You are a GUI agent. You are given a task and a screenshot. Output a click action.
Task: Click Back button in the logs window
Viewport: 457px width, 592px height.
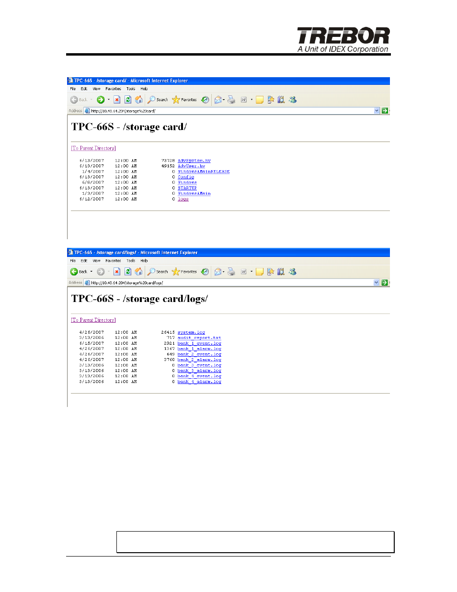tap(79, 272)
